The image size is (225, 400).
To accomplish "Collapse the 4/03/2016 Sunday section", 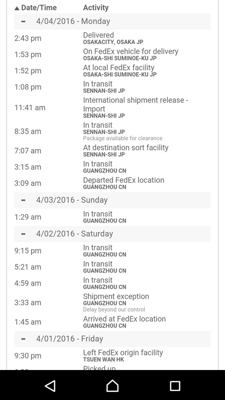I will tap(23, 200).
